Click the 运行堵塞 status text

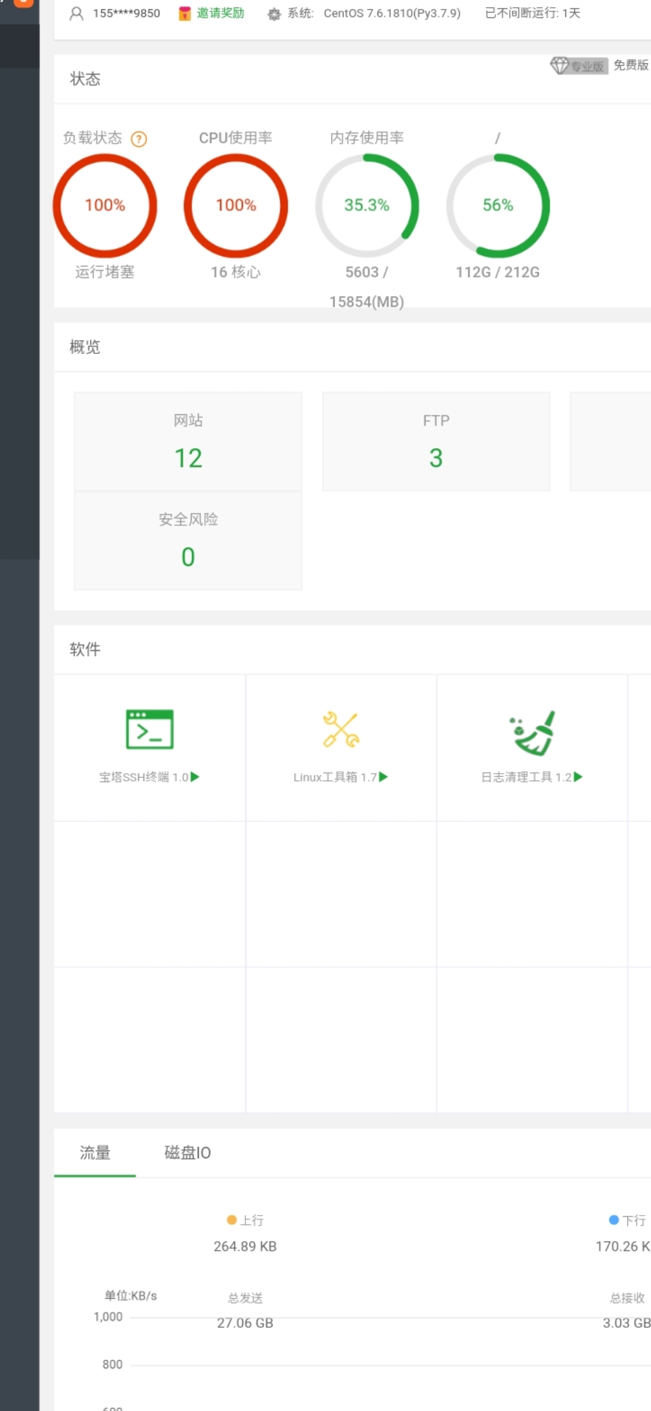pos(105,273)
